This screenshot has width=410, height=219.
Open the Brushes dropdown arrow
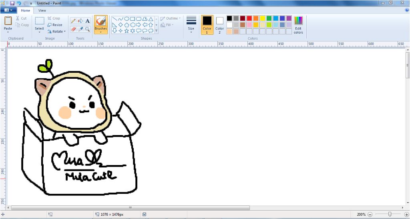(x=100, y=32)
